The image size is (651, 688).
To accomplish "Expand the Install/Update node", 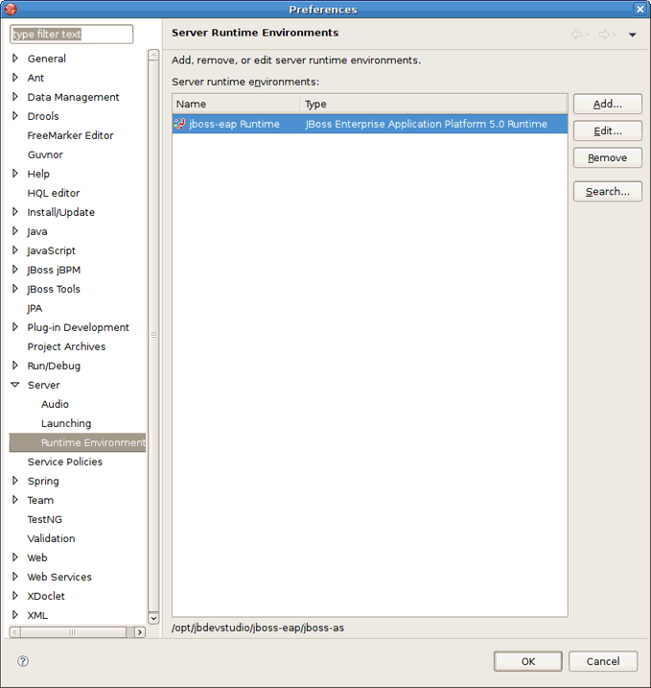I will pos(15,212).
